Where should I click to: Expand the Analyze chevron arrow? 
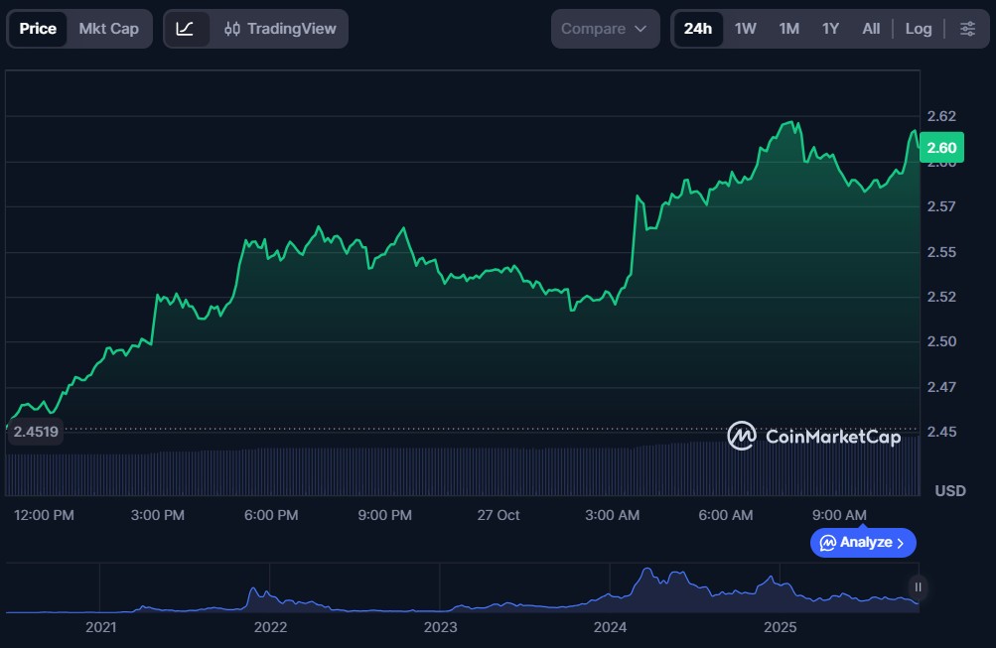pyautogui.click(x=901, y=543)
